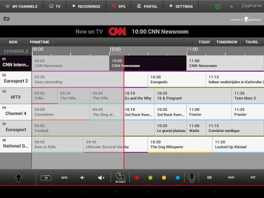Lower the volume with the speaker minus icon

[82, 177]
